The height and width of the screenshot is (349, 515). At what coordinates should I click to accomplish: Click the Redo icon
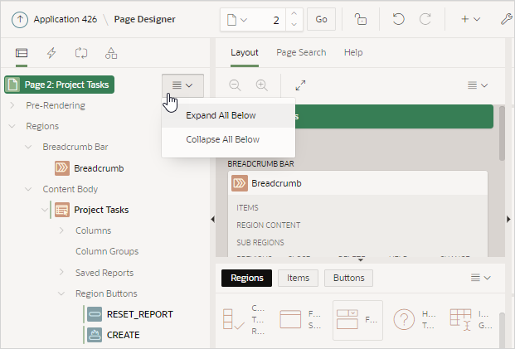click(x=425, y=19)
